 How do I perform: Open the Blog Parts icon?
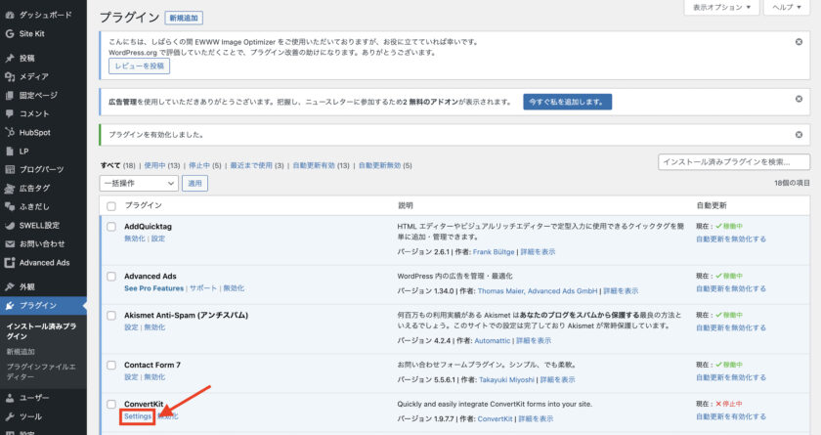pos(10,170)
